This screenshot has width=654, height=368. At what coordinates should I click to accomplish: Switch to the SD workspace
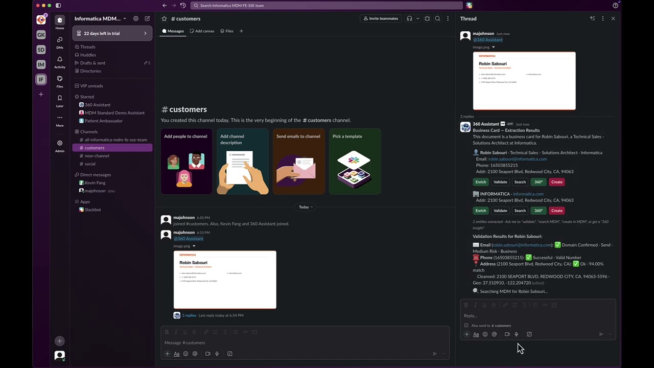click(x=41, y=50)
